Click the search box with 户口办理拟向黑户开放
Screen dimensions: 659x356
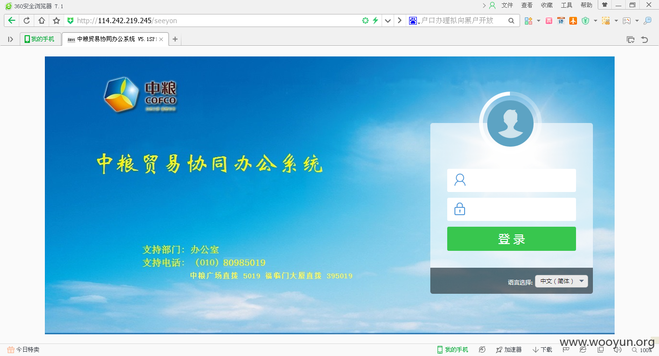[457, 20]
